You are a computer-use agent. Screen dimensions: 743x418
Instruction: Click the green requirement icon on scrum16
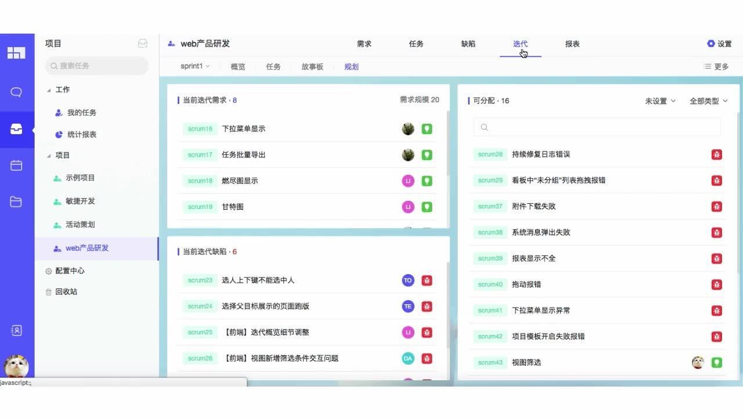point(427,128)
